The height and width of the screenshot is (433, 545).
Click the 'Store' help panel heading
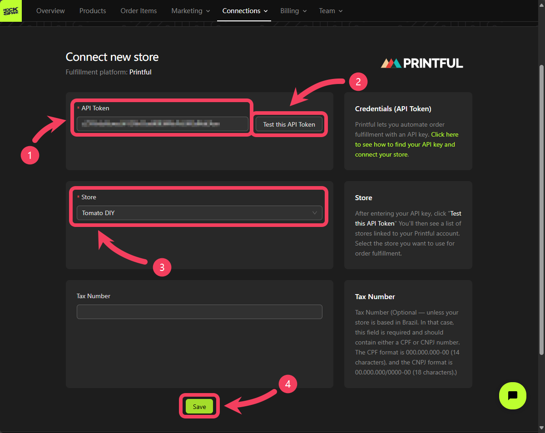363,198
